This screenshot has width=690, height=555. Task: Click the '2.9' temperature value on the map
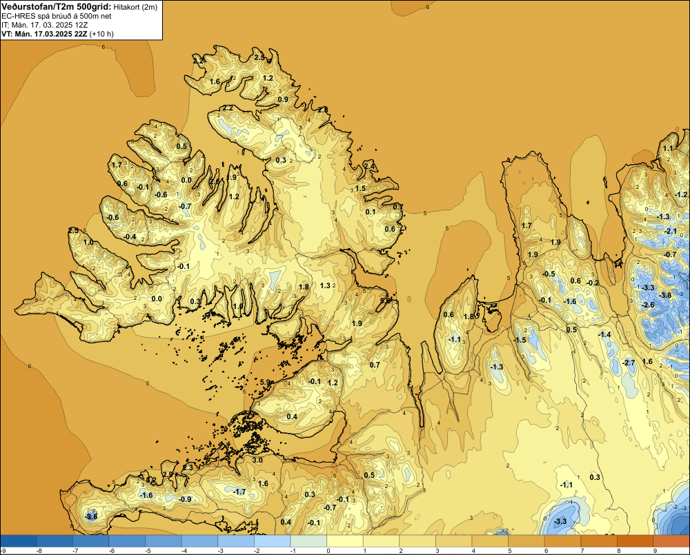pyautogui.click(x=168, y=474)
